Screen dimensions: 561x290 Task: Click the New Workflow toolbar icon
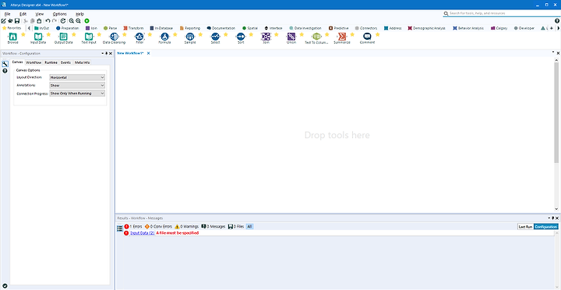coord(4,21)
